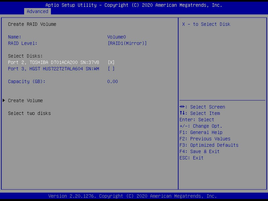268x201 pixels.
Task: Click the ESC: Exit hint
Action: pos(191,158)
